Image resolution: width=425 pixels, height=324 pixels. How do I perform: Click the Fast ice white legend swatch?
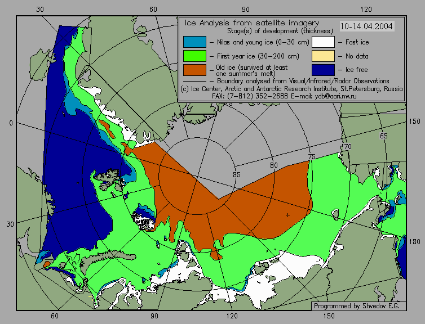pyautogui.click(x=323, y=42)
